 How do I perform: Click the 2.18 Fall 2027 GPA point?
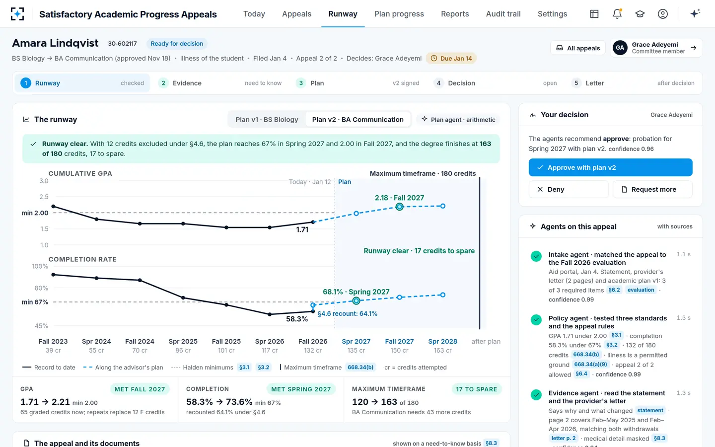point(400,207)
